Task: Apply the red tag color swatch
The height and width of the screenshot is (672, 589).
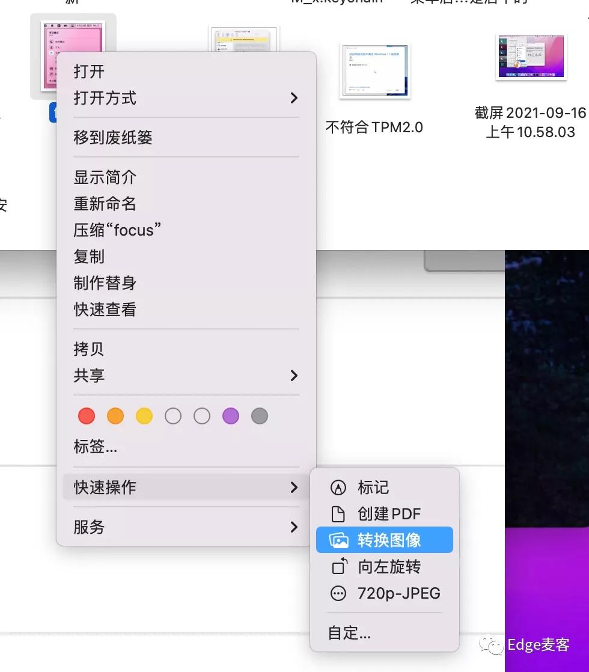Action: (86, 415)
